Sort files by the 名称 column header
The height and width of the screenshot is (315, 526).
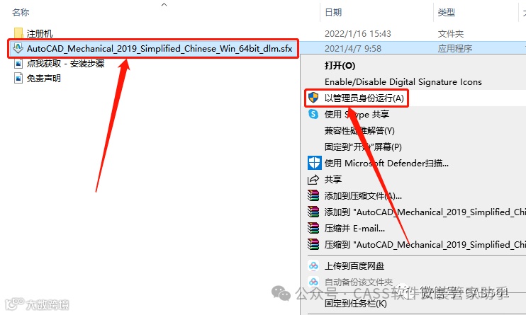(21, 13)
